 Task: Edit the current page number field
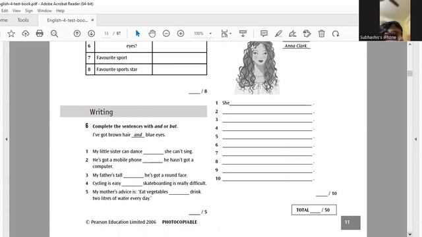pyautogui.click(x=107, y=34)
